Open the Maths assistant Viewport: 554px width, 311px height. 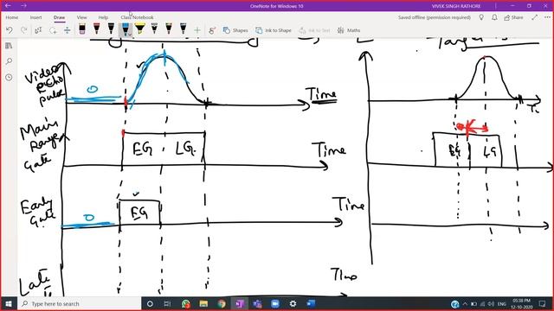[x=349, y=30]
